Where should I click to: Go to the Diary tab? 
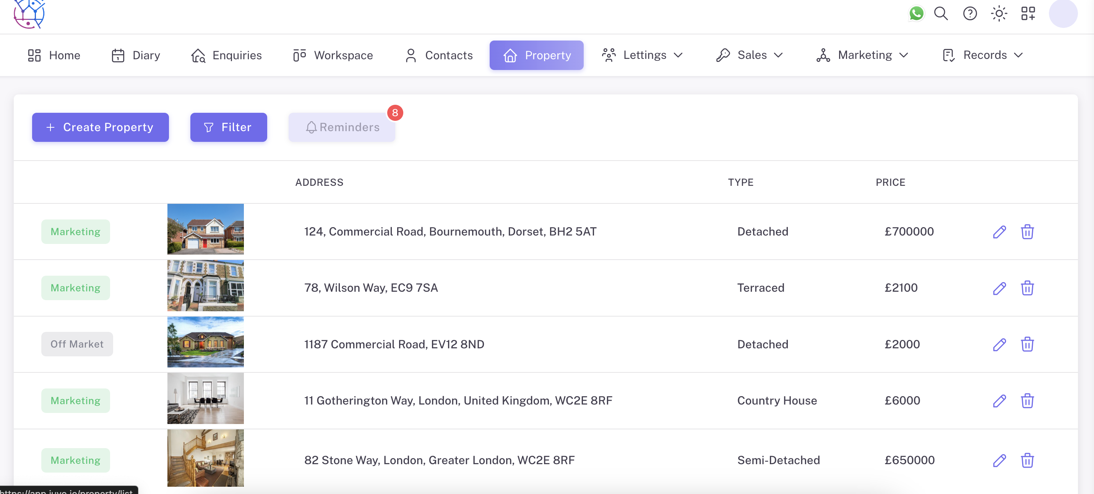(135, 55)
